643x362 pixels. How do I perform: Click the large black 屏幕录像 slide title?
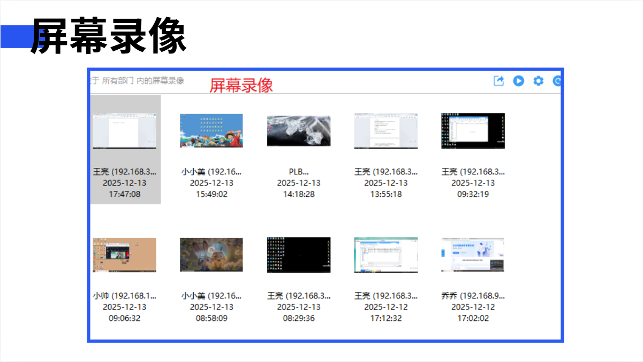(x=109, y=36)
